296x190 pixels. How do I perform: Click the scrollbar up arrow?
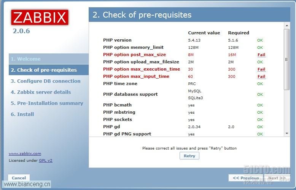(287, 26)
